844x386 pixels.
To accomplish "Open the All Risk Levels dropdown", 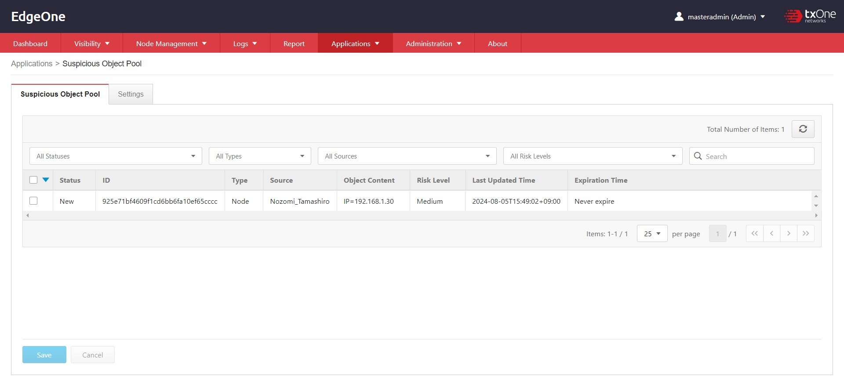I will 592,156.
